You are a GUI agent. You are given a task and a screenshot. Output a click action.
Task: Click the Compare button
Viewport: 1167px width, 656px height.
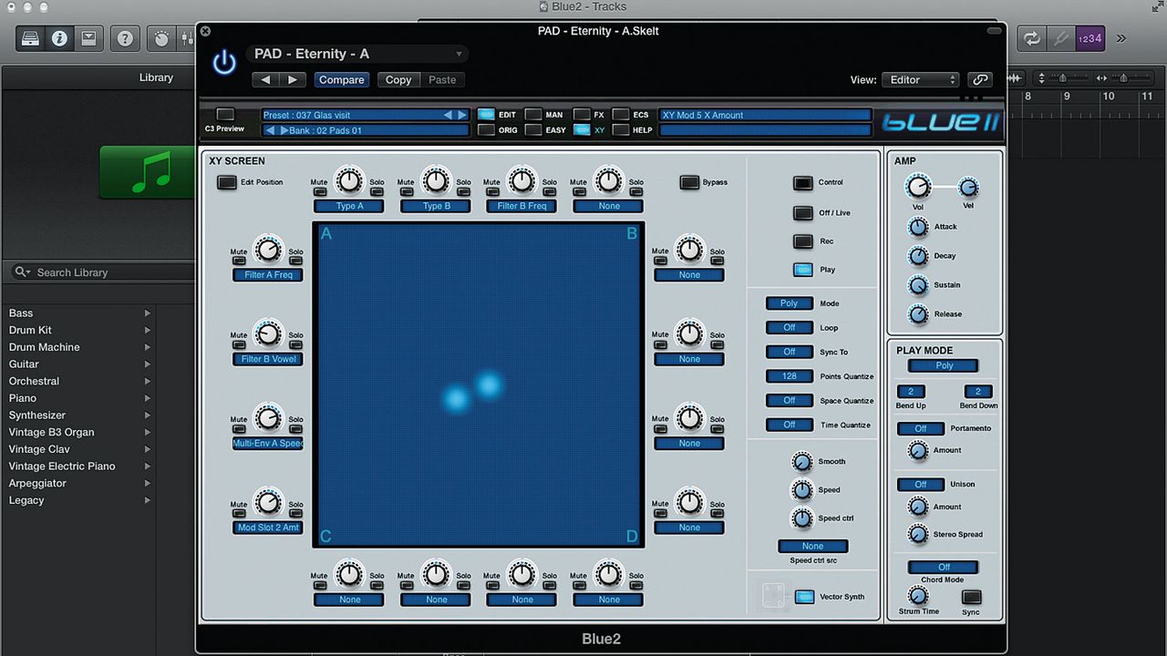tap(342, 80)
